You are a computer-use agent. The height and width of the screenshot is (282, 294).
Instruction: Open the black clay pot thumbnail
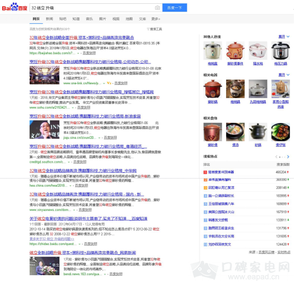click(x=258, y=132)
